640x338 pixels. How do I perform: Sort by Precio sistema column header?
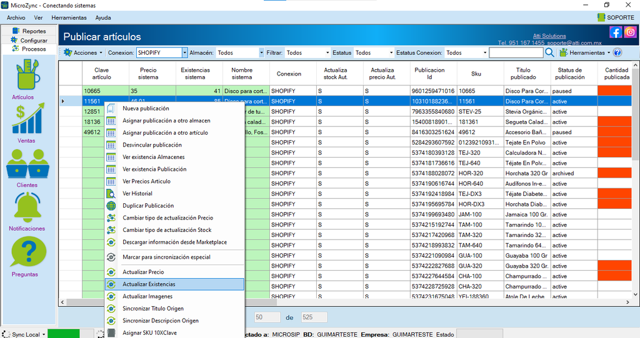pos(152,74)
